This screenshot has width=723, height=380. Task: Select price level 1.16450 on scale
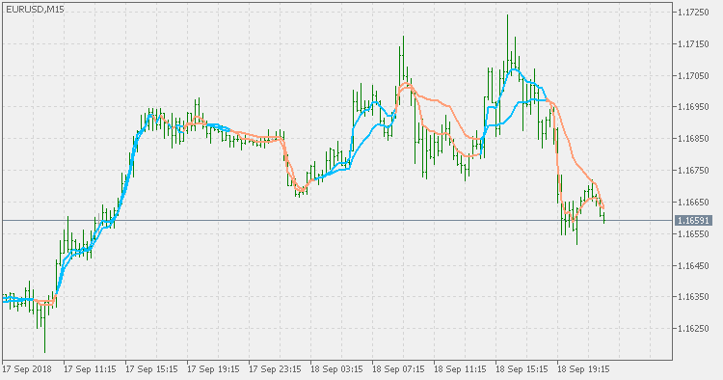pos(693,265)
